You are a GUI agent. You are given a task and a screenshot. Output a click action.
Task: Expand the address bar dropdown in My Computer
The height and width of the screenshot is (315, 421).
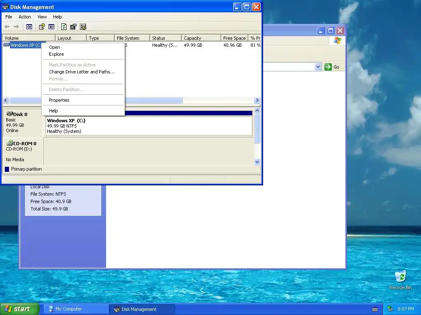tap(318, 67)
